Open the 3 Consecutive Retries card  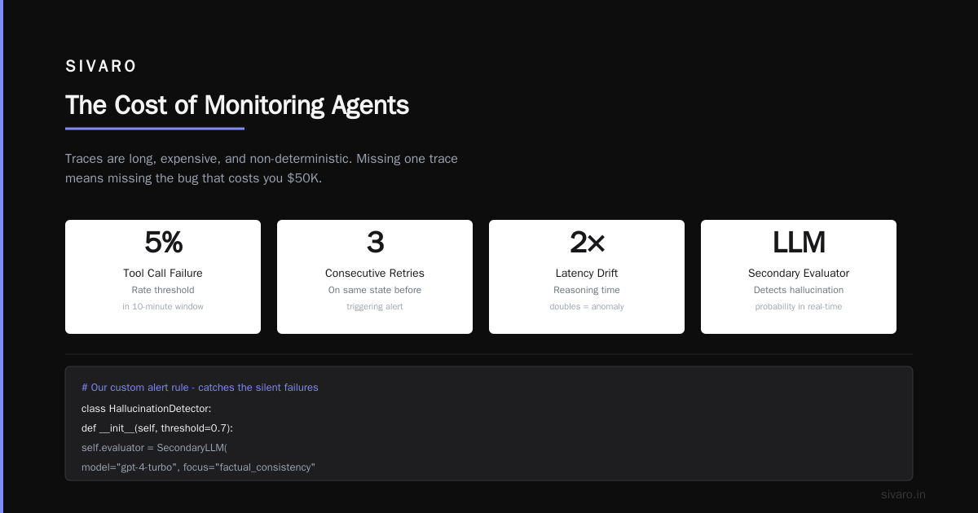(x=375, y=277)
